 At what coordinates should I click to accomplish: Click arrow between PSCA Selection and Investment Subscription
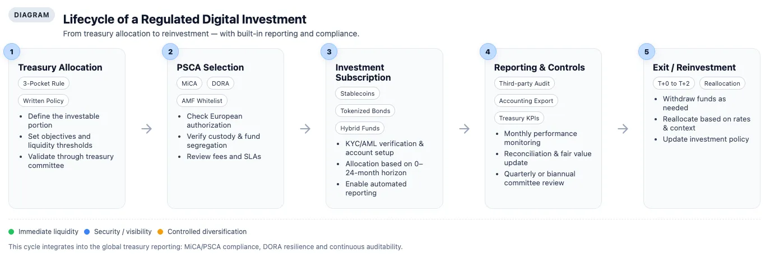point(305,129)
